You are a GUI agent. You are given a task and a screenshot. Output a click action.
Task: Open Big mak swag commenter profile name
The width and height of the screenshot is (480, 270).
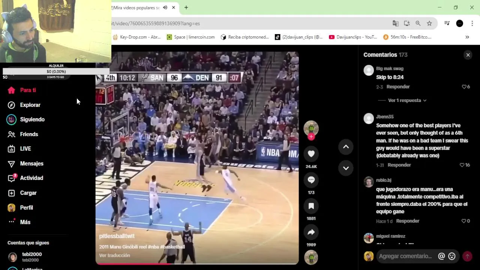tap(390, 69)
